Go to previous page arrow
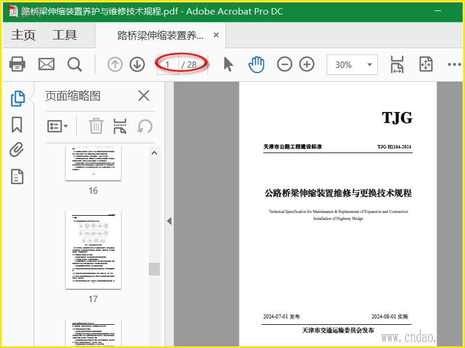 [x=115, y=64]
